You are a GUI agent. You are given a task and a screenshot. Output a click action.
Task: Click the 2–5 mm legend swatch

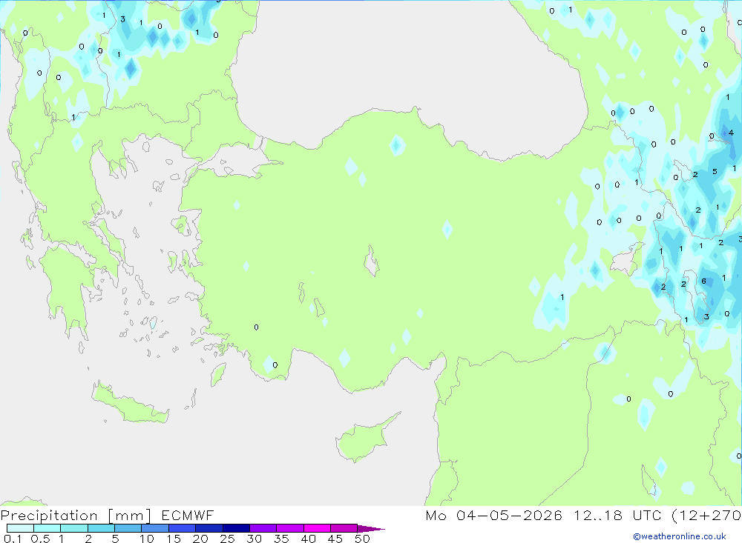(x=101, y=528)
